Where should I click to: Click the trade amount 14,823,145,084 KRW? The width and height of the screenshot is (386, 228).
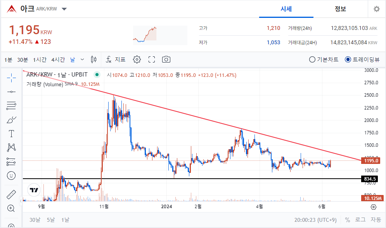coord(353,42)
